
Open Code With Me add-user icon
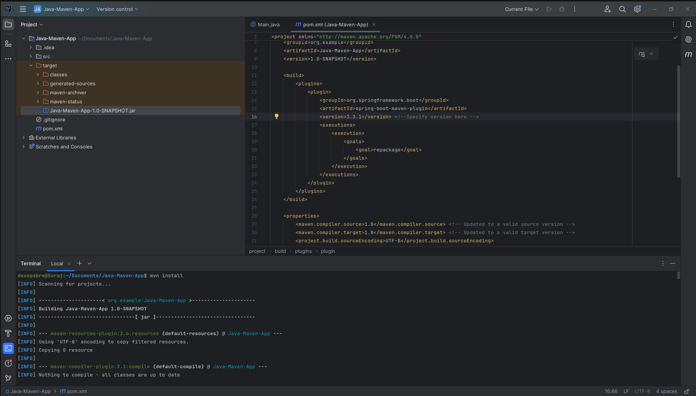(608, 9)
